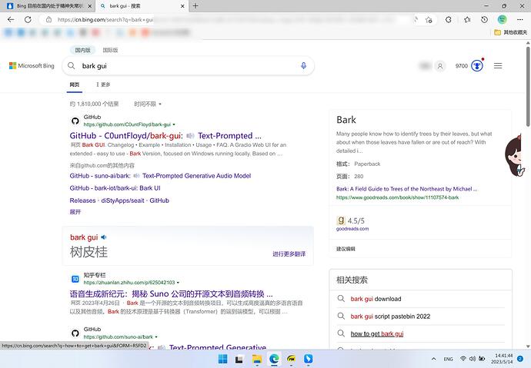The image size is (531, 368).
Task: Open suno-ai/bark Text-Prompted Generative Audio Model link
Action: coord(160,176)
